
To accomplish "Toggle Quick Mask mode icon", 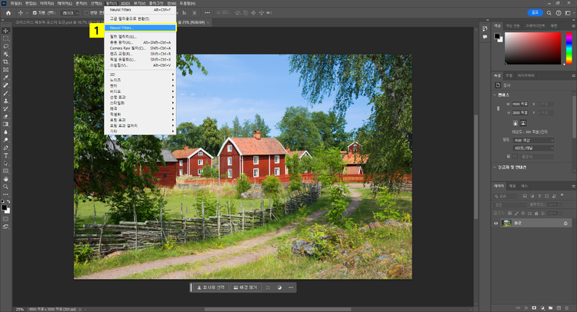I will (x=5, y=219).
